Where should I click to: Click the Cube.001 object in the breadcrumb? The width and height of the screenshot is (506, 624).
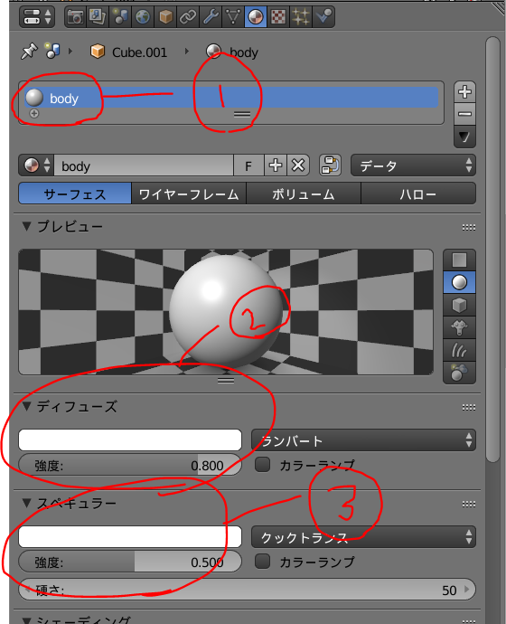[128, 52]
